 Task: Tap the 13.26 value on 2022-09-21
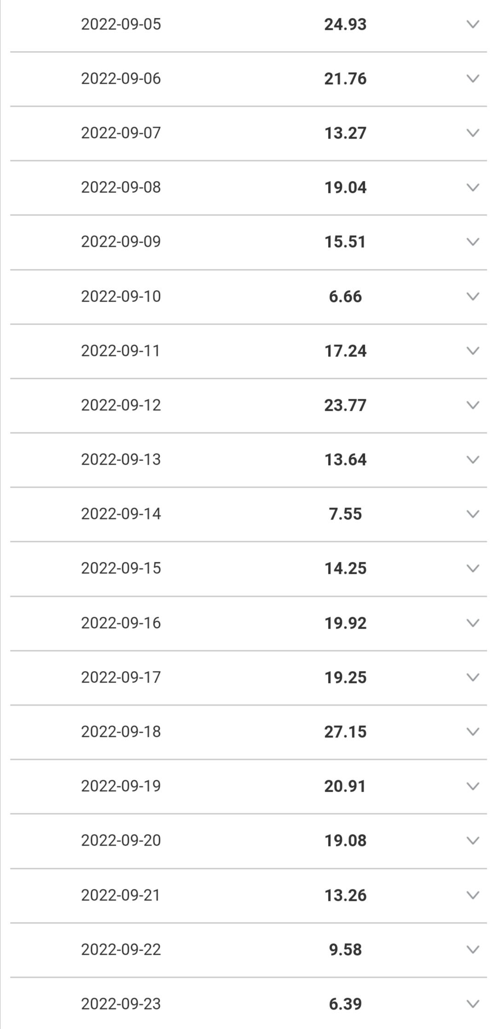[345, 895]
